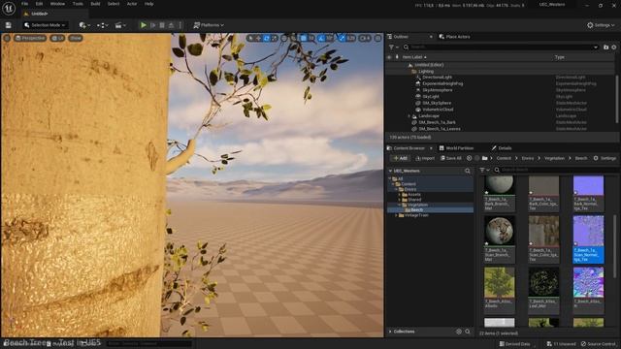This screenshot has width=621, height=349.
Task: Open the editor Settings dropdown at top right
Action: click(x=601, y=25)
